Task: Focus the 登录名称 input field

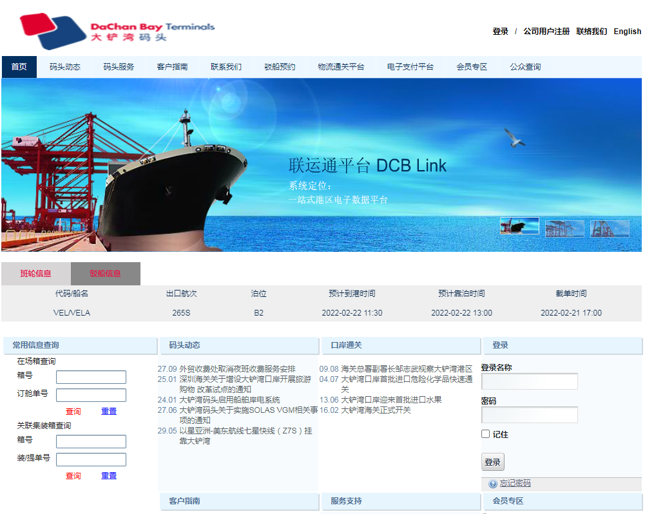Action: click(530, 381)
